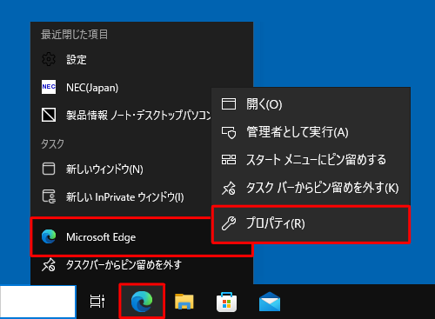Choose 新しい InPrivate ウィンドウ(I) task
The width and height of the screenshot is (435, 319).
(x=121, y=197)
